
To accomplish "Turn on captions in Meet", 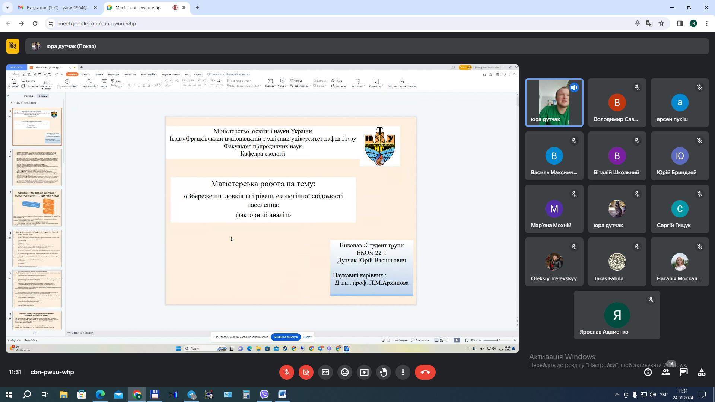I will click(x=325, y=372).
